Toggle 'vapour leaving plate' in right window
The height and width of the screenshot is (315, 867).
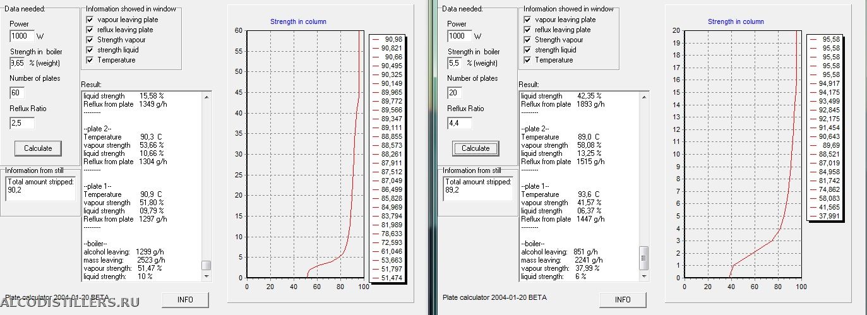tap(528, 20)
